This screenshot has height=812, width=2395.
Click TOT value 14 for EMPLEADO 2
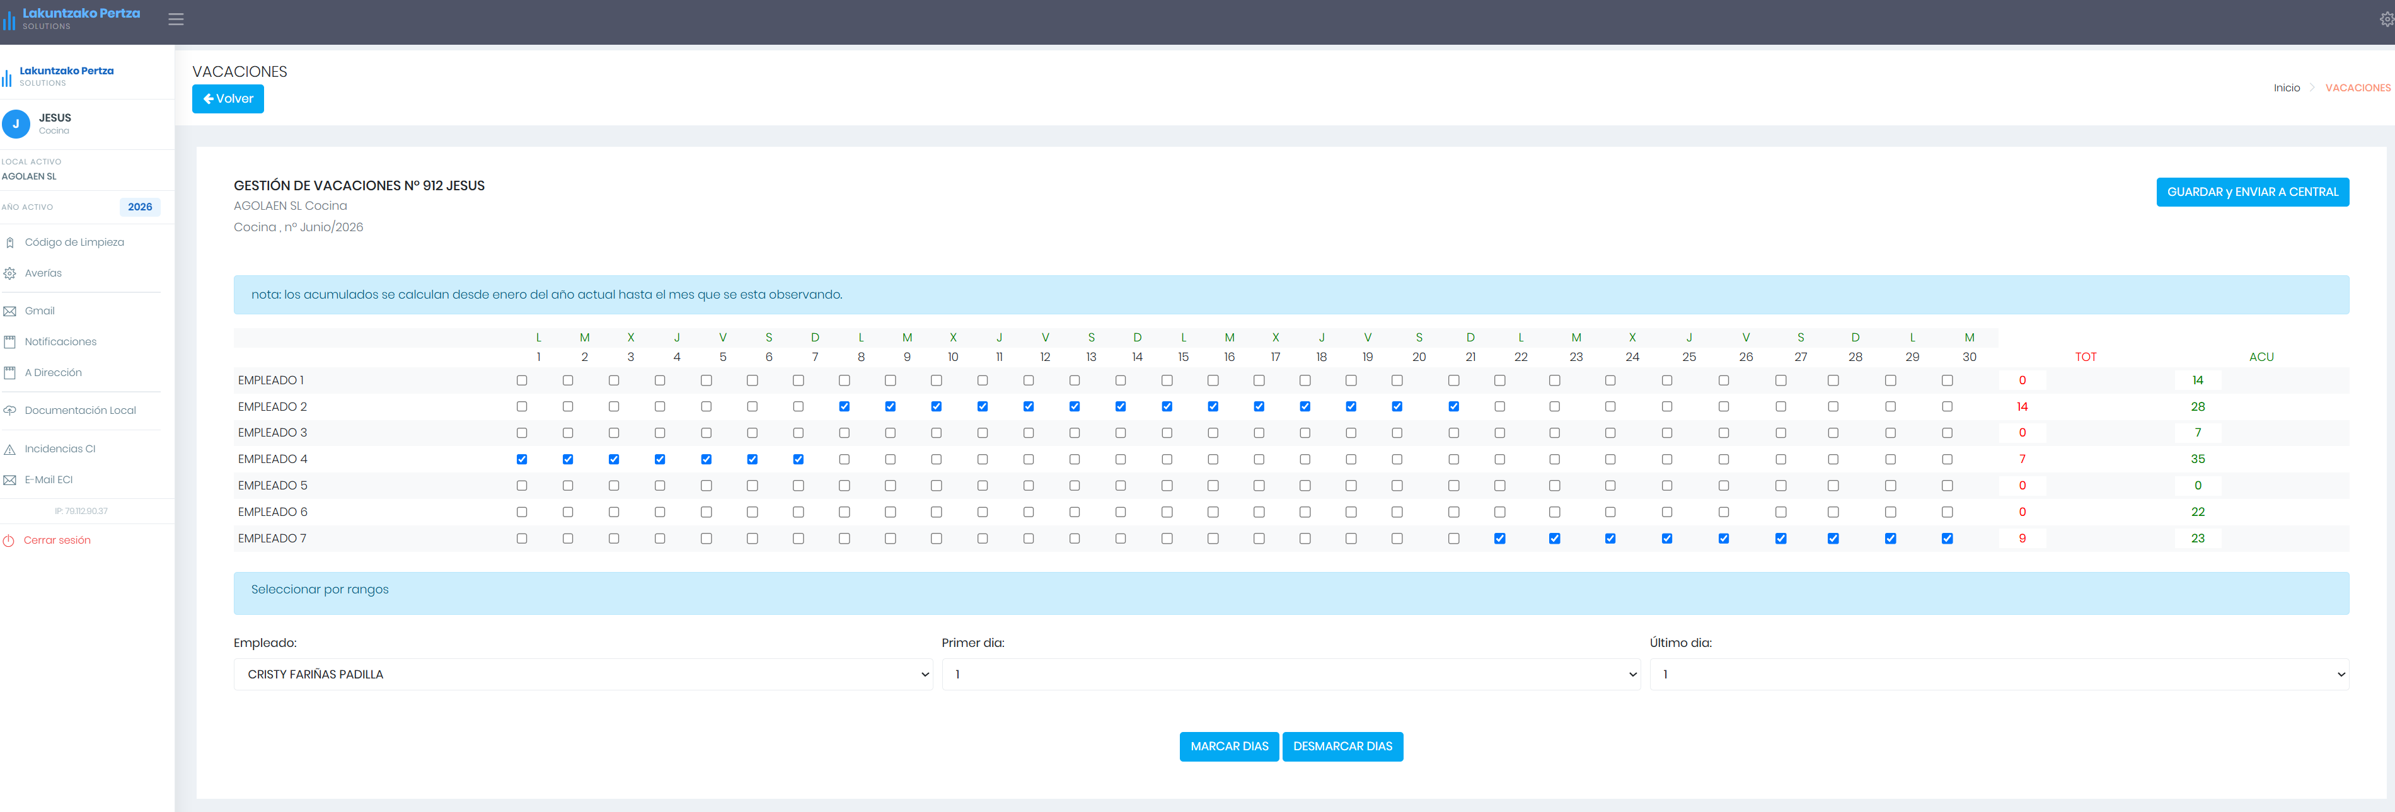coord(2022,407)
